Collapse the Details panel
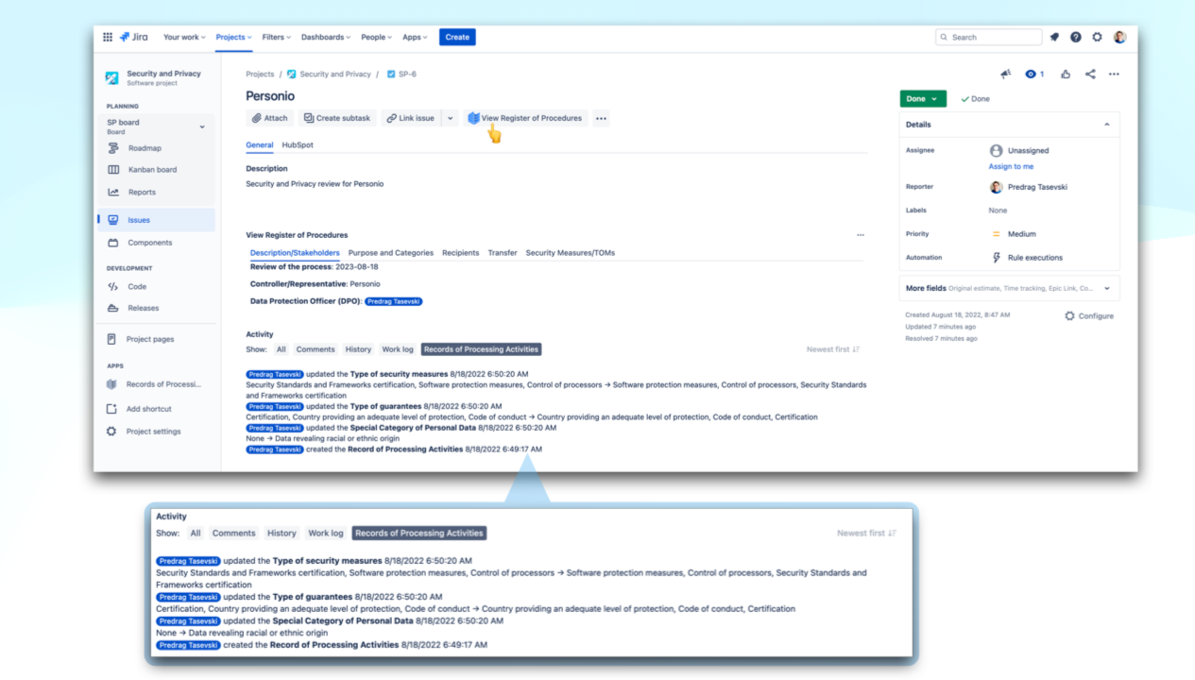 pos(1107,125)
